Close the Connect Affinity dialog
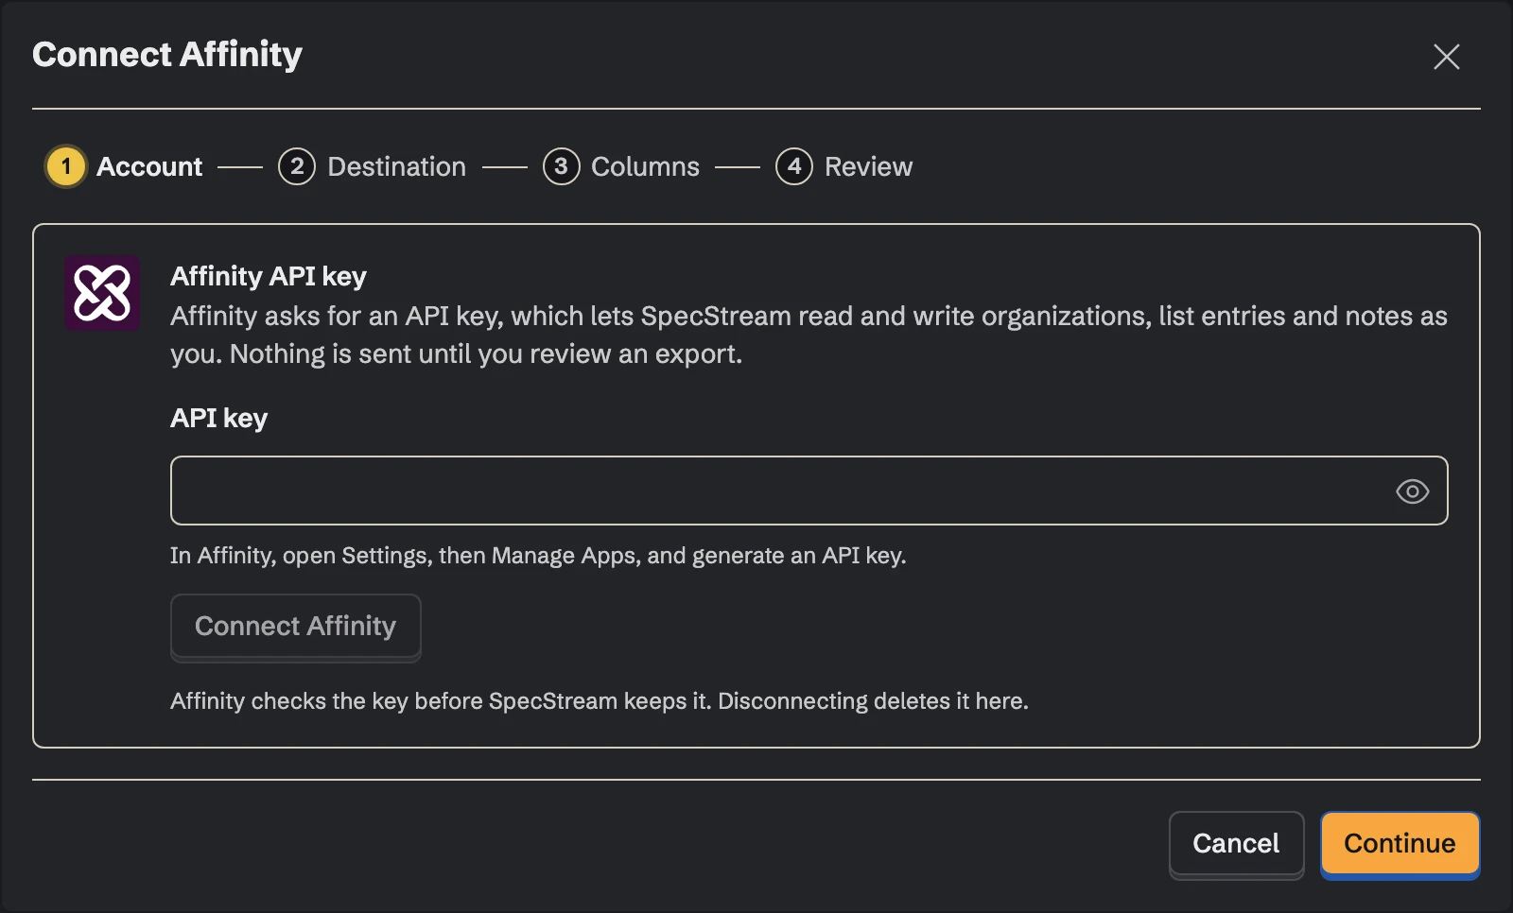The height and width of the screenshot is (913, 1513). pyautogui.click(x=1446, y=57)
